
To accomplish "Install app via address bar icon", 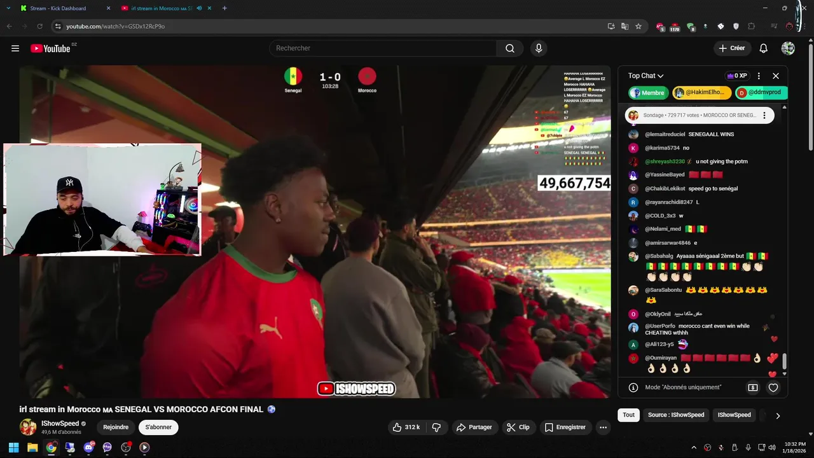I will (x=611, y=26).
